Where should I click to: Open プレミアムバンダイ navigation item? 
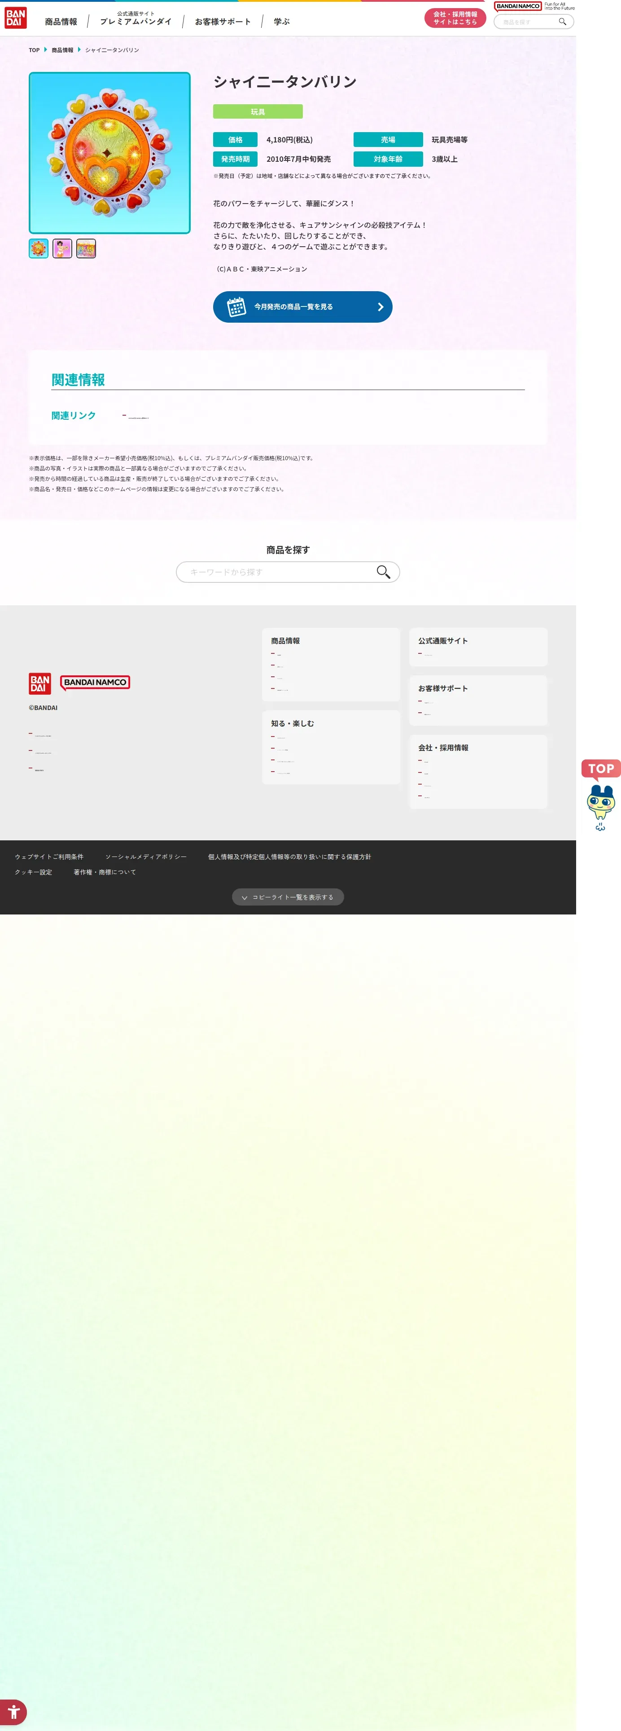[x=136, y=19]
